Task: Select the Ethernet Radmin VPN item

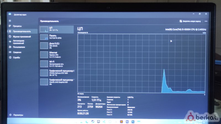Action: [56, 55]
